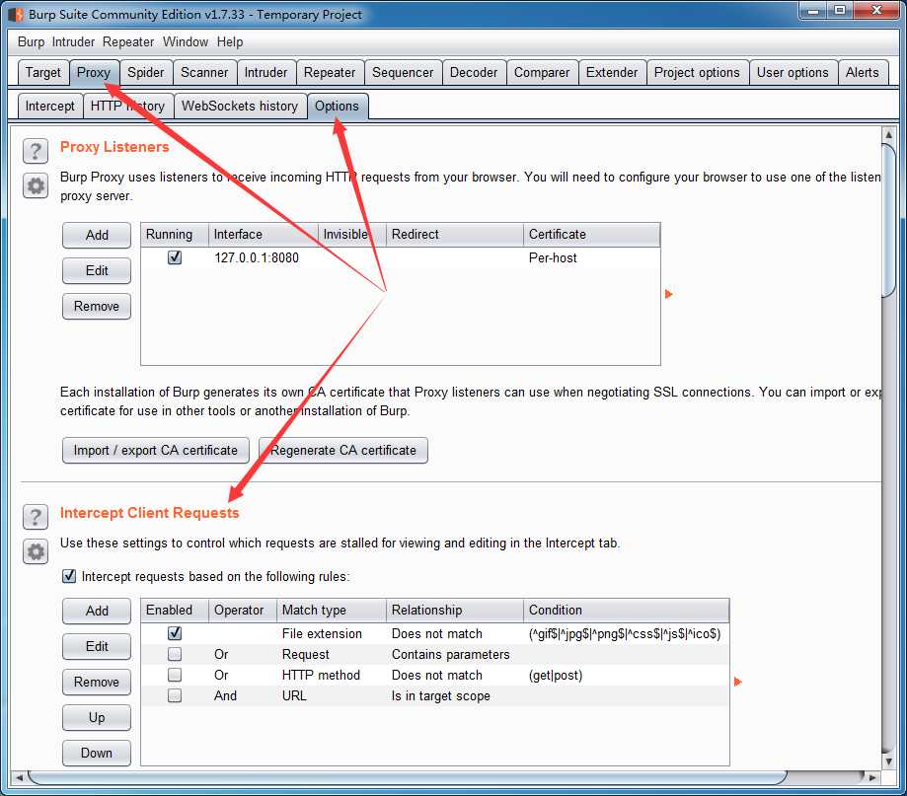
Task: Click the vertical scrollbar down arrow
Action: 888,760
